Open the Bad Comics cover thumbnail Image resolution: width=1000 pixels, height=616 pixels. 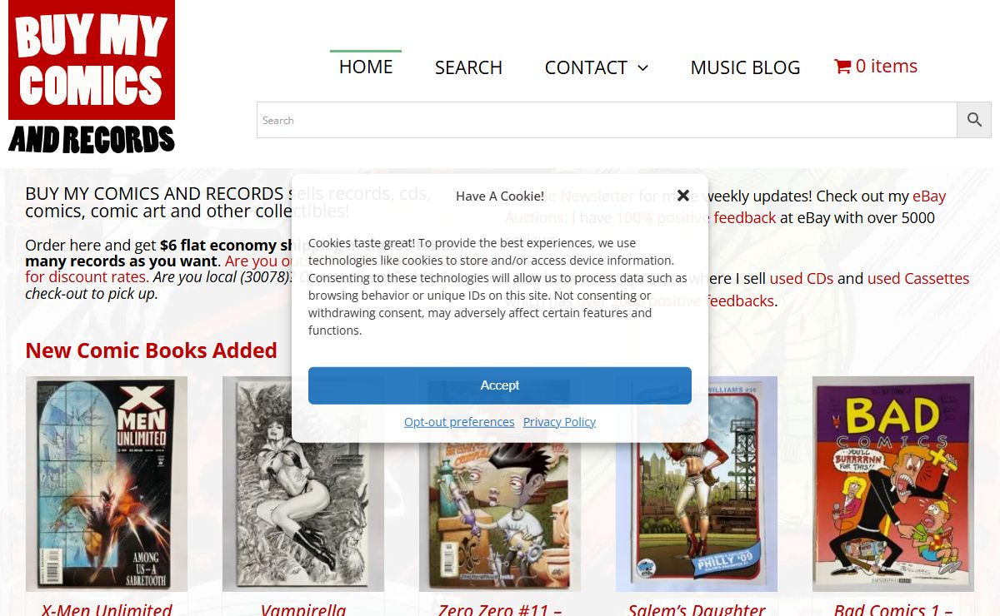pyautogui.click(x=893, y=484)
